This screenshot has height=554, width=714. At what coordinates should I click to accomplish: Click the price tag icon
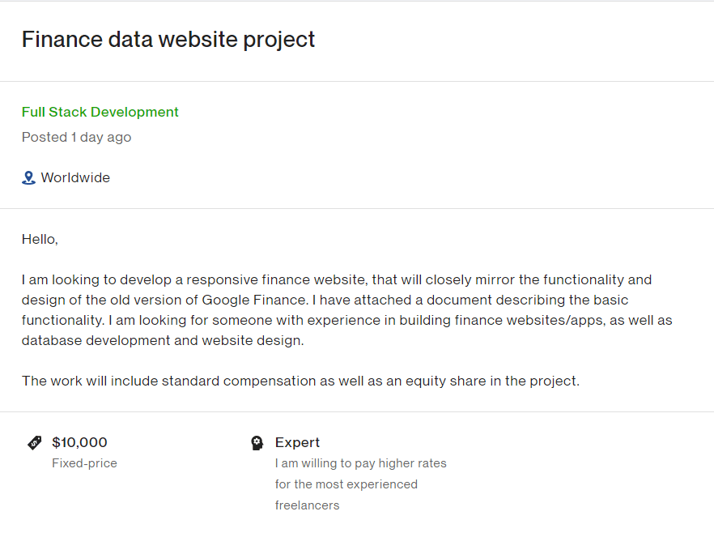tap(35, 443)
